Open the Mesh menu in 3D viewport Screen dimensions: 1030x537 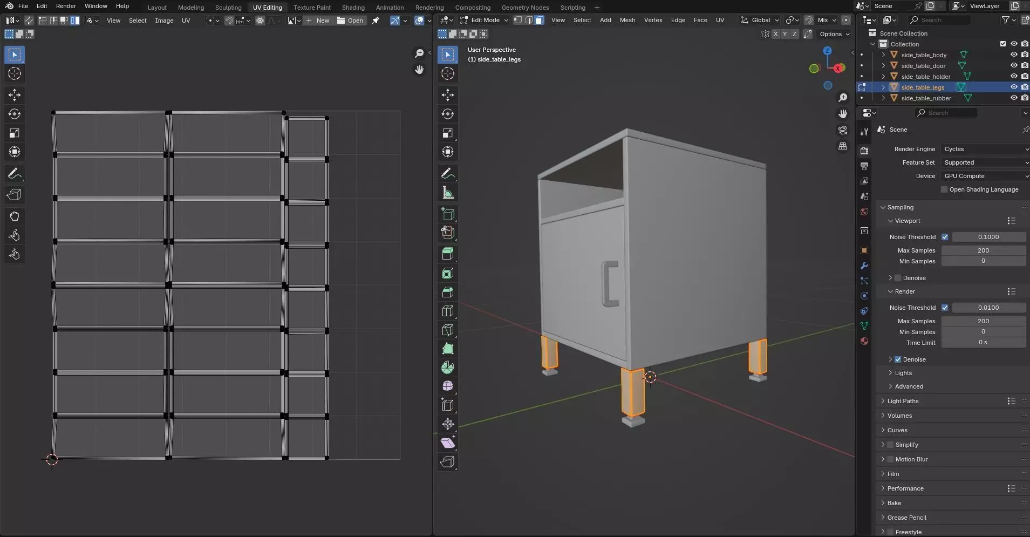(x=627, y=20)
